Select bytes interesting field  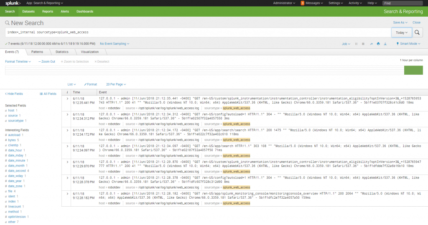pos(12,140)
